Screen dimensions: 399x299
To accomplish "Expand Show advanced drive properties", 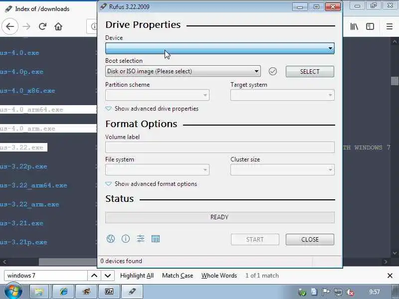I will pyautogui.click(x=152, y=109).
